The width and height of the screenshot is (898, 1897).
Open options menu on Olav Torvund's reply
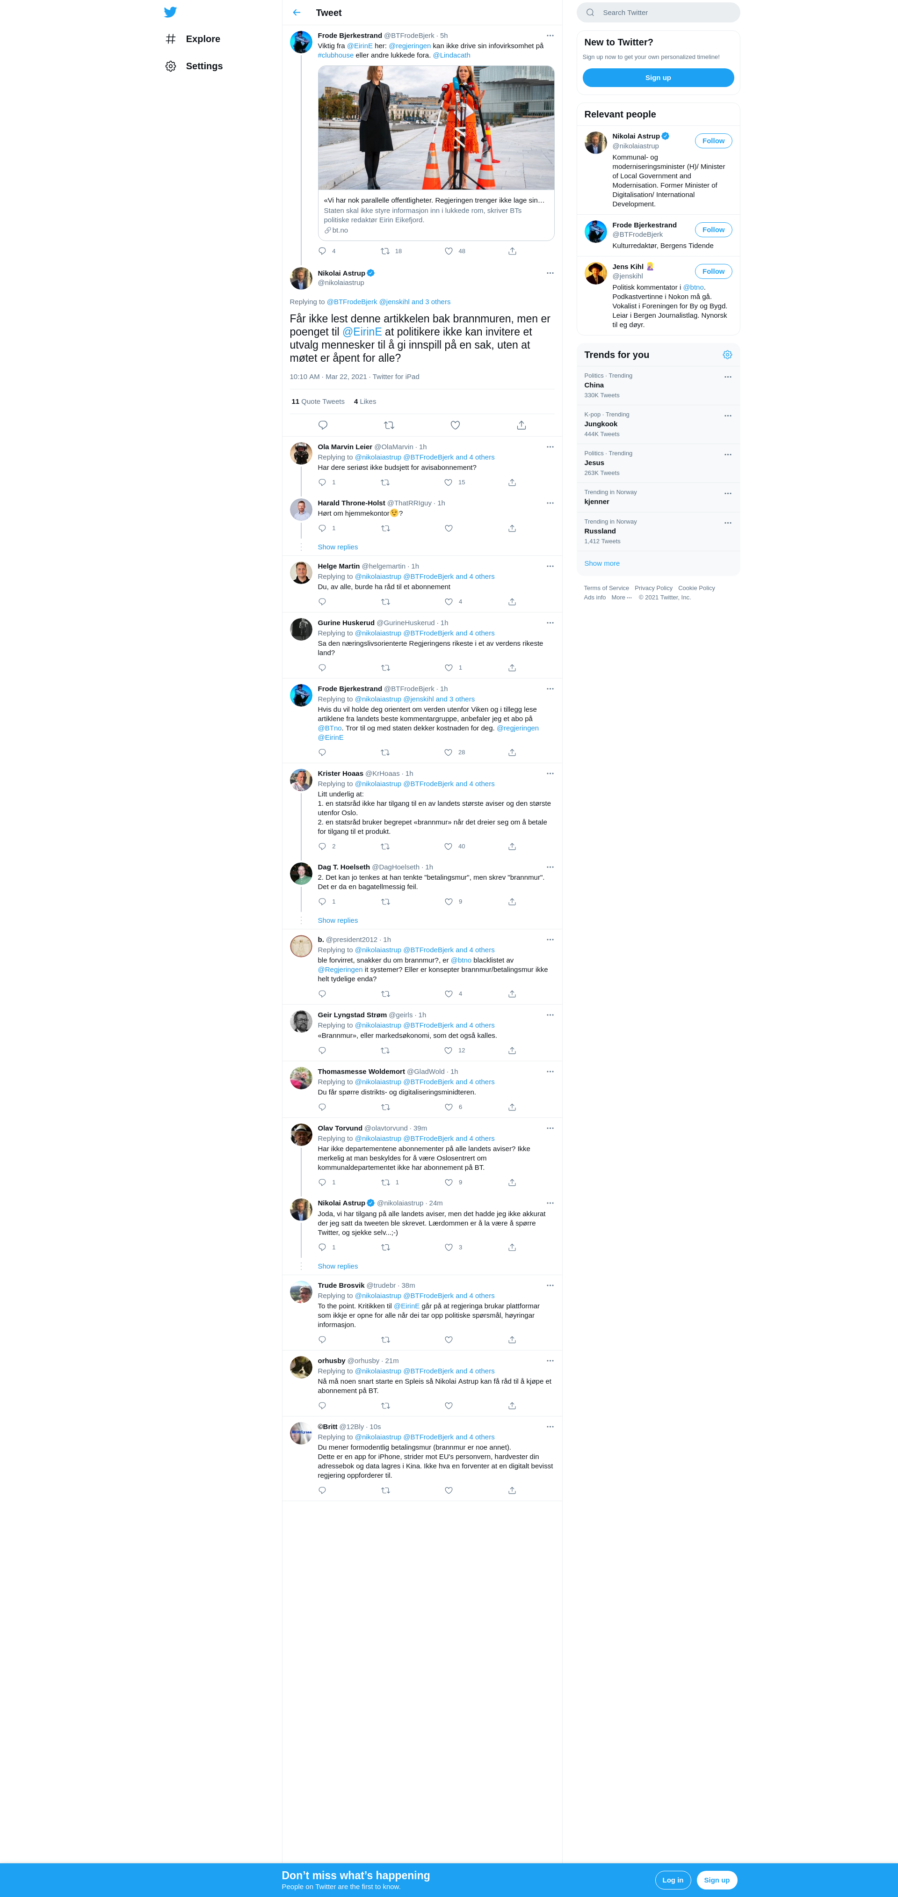550,1128
